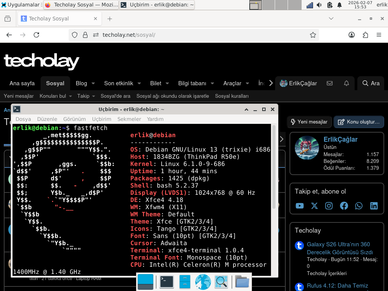
Task: Open the Instagram social icon
Action: click(329, 206)
